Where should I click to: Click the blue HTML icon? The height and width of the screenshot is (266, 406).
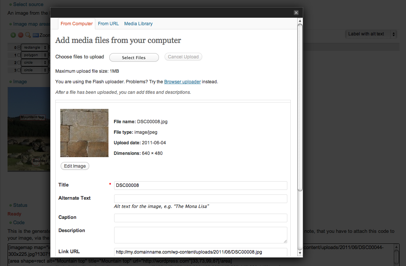(36, 35)
